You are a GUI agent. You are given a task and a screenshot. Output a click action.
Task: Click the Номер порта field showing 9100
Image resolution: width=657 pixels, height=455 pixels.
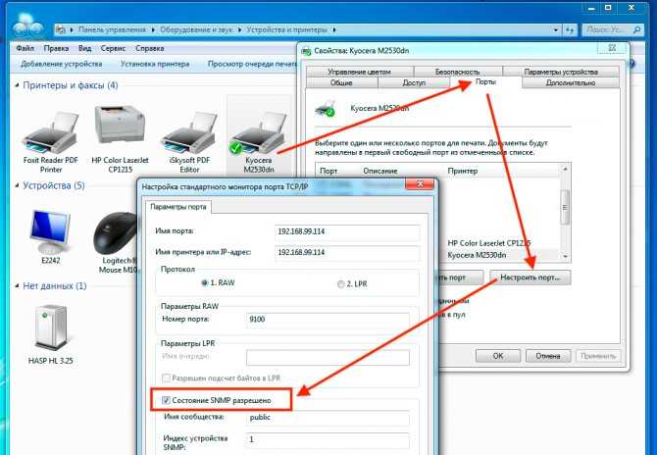point(328,320)
